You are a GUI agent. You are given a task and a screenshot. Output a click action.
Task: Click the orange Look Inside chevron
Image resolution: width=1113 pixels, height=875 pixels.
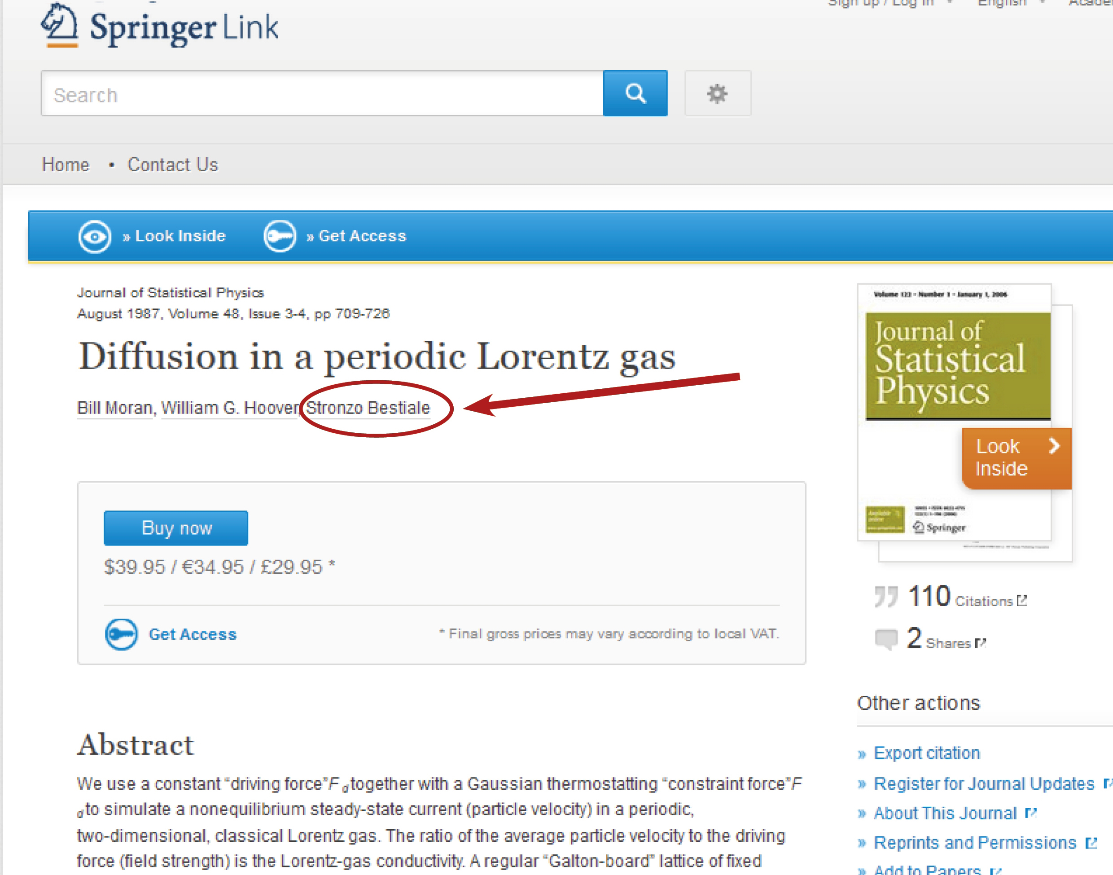1054,446
